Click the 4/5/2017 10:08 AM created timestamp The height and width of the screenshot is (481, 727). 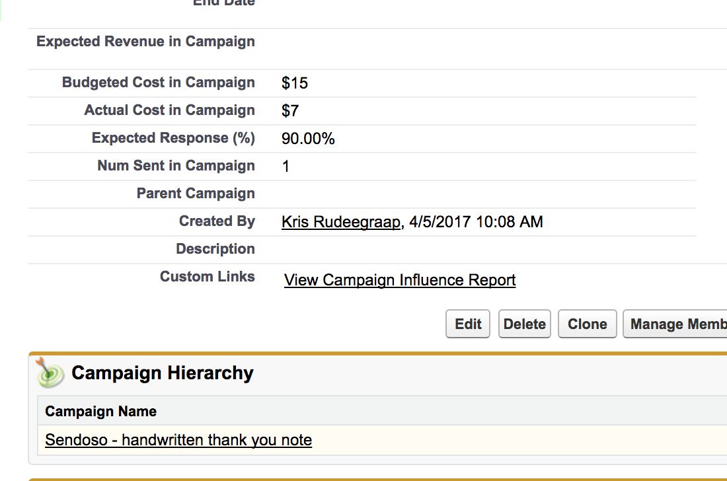pyautogui.click(x=476, y=222)
